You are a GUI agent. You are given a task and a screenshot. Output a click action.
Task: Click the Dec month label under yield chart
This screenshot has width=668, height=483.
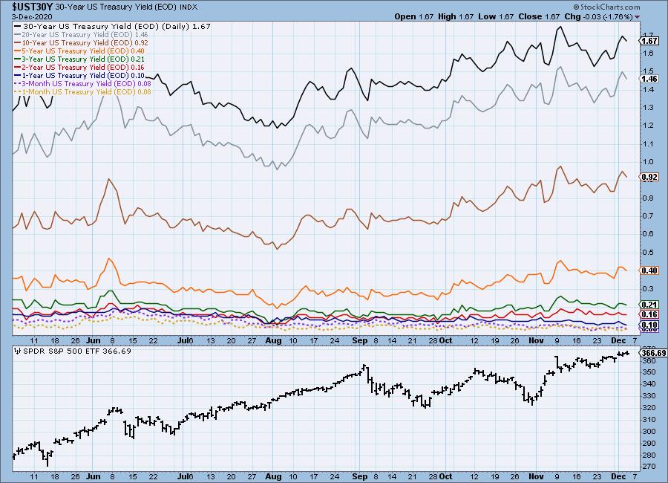(618, 340)
